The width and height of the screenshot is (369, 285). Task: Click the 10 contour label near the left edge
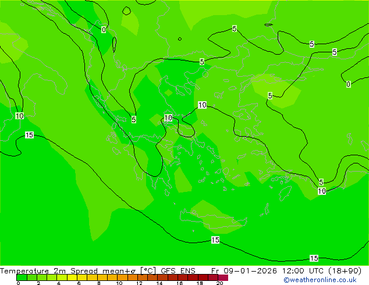click(19, 116)
